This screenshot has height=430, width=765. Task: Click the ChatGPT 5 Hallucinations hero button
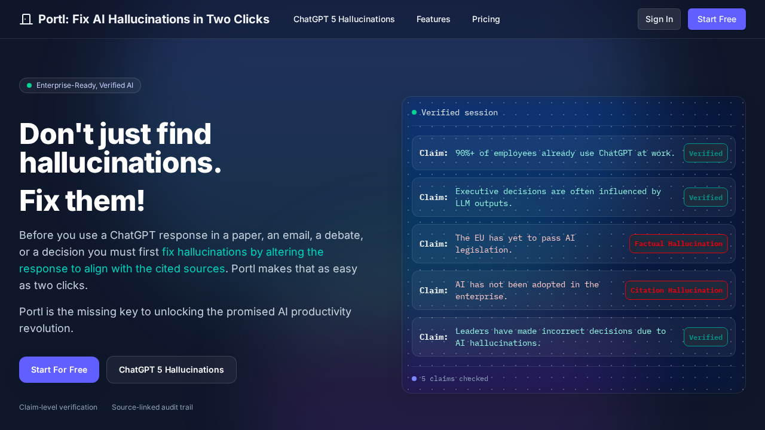click(171, 370)
